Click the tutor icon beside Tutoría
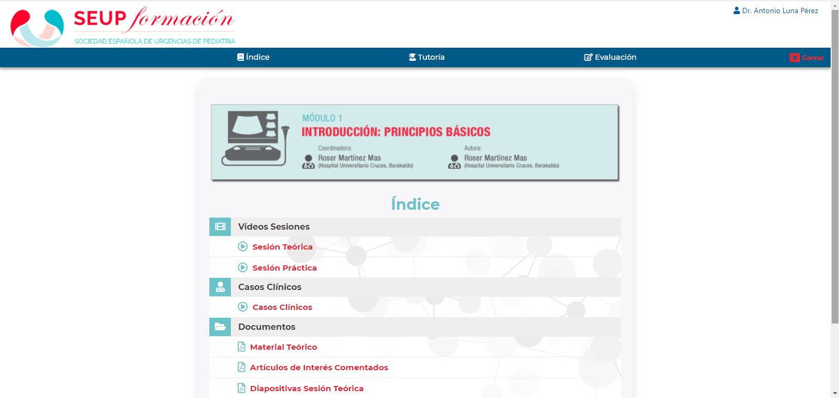 [412, 57]
